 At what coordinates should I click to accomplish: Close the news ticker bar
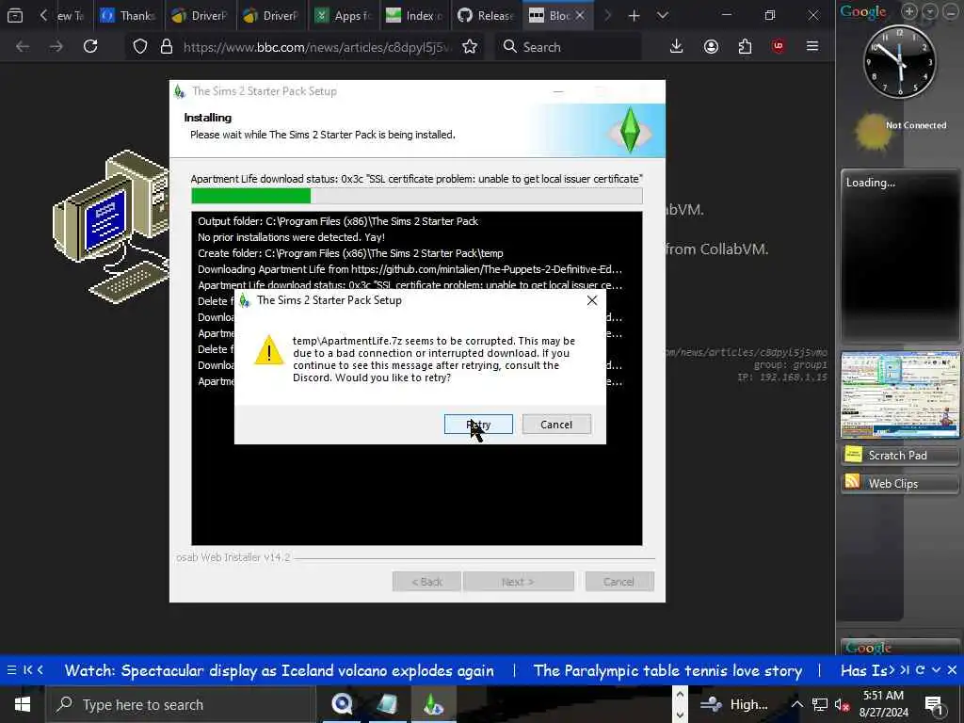pos(952,670)
